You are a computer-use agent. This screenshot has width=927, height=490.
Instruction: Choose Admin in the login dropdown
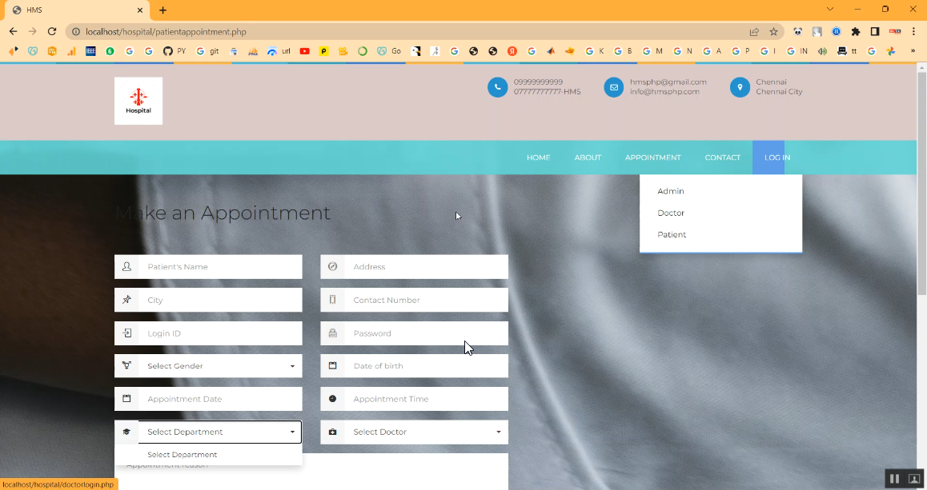coord(671,192)
